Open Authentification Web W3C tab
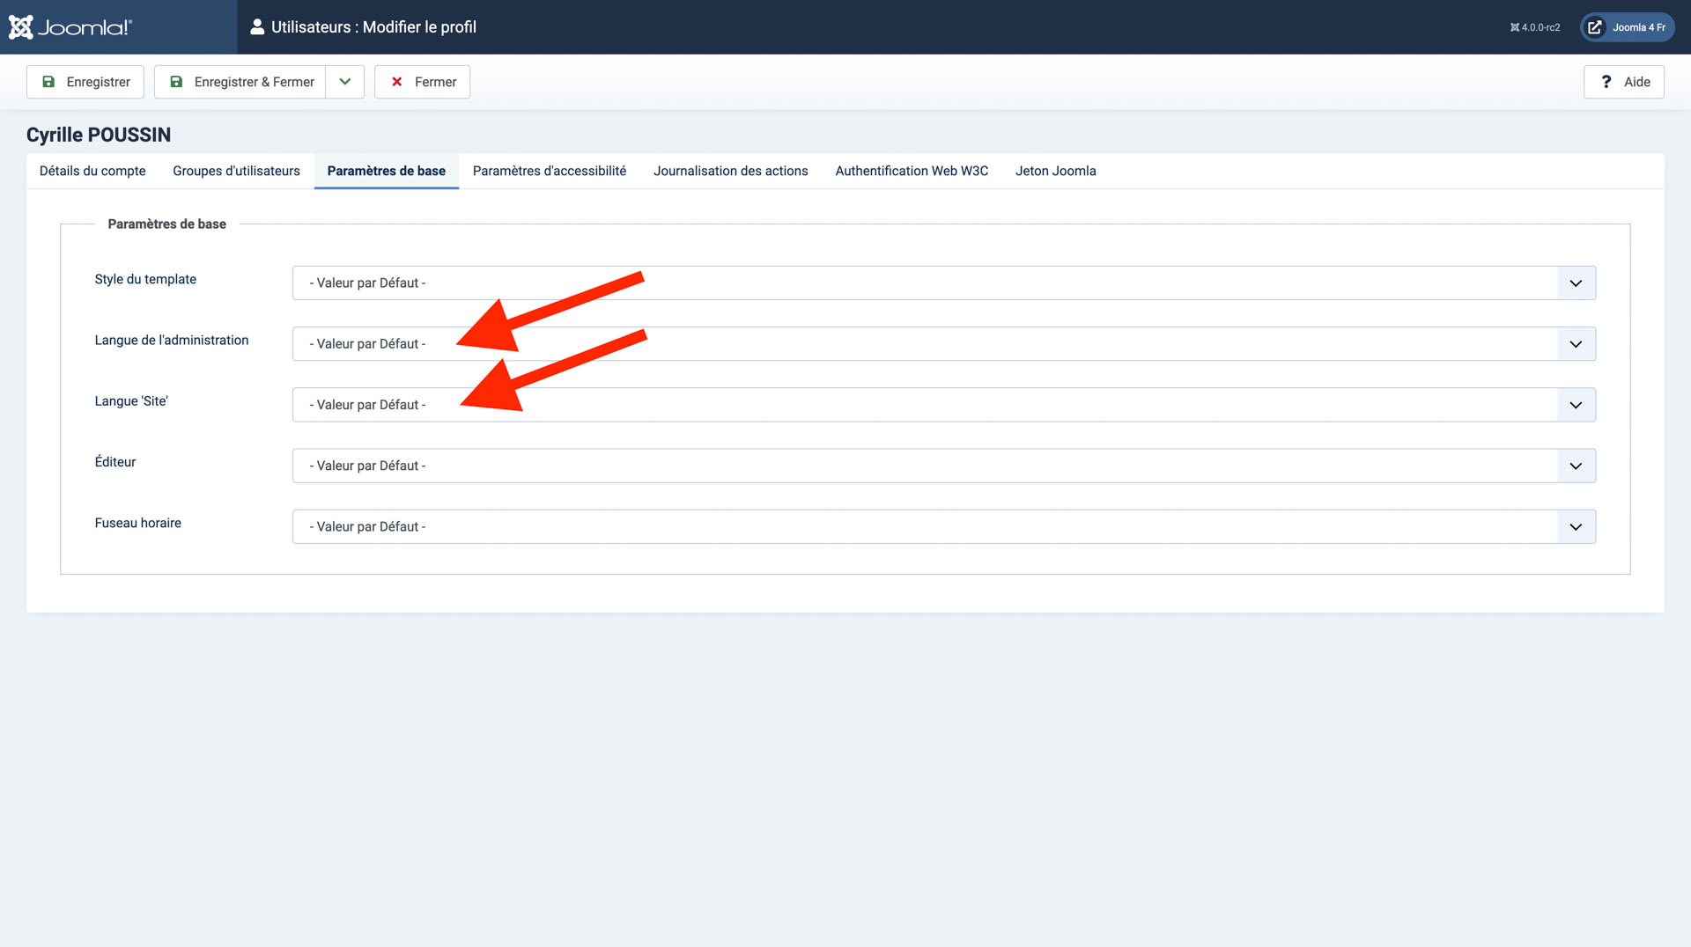Viewport: 1691px width, 947px height. pos(912,171)
